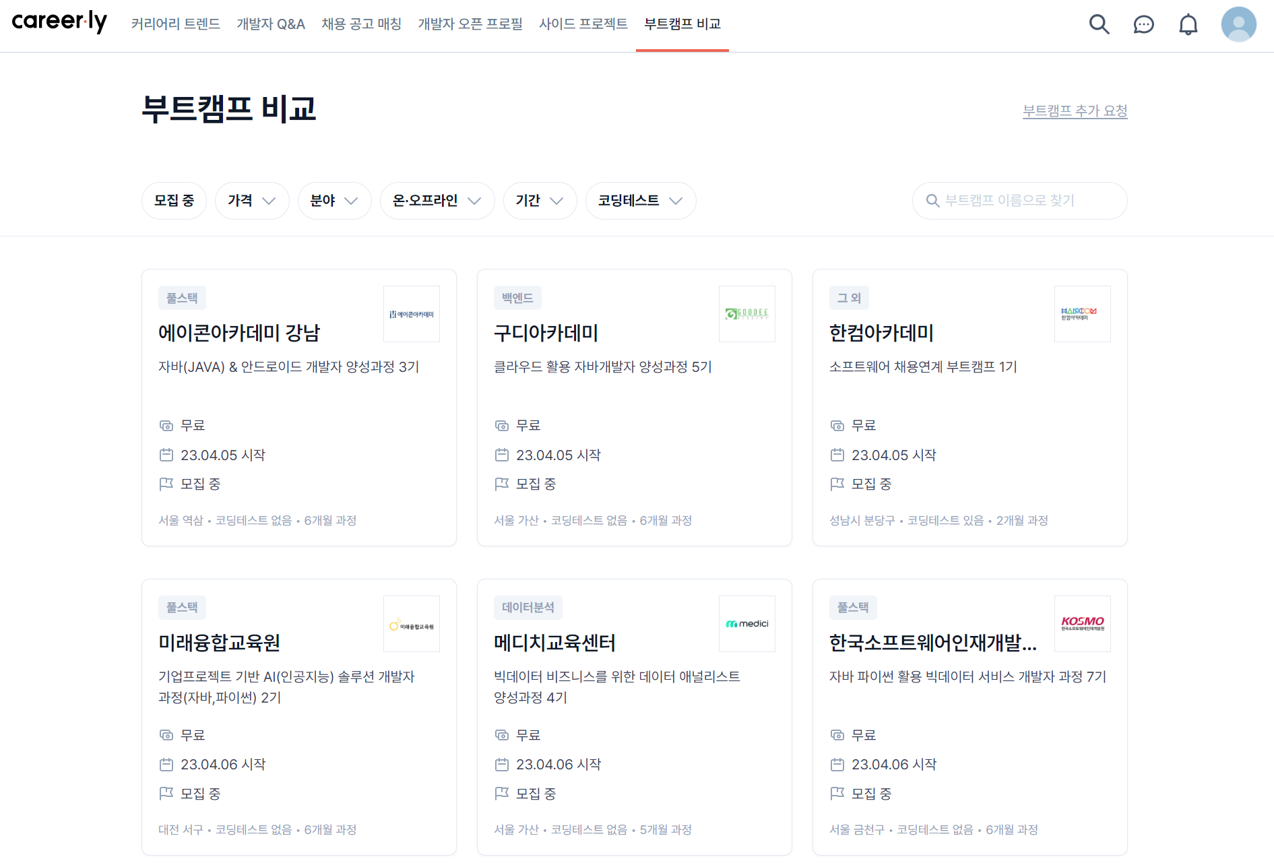
Task: Click 한국소프트웨어인재개발 KOSMO logo thumbnail
Action: pos(1083,624)
